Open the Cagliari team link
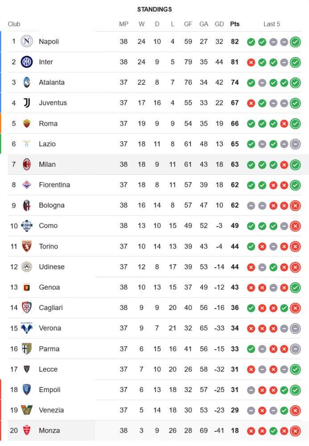The image size is (309, 446). click(51, 308)
